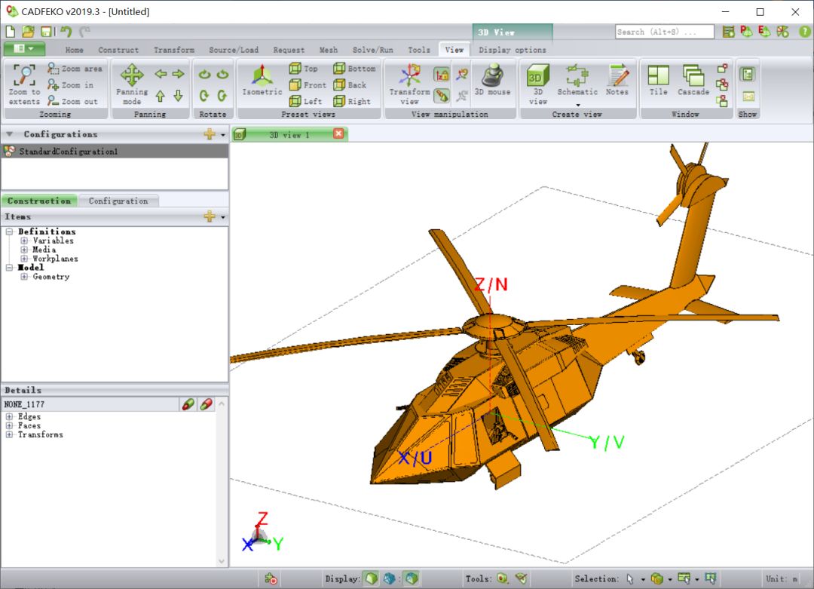Expand the Geometry tree node
The height and width of the screenshot is (589, 814).
tap(24, 277)
